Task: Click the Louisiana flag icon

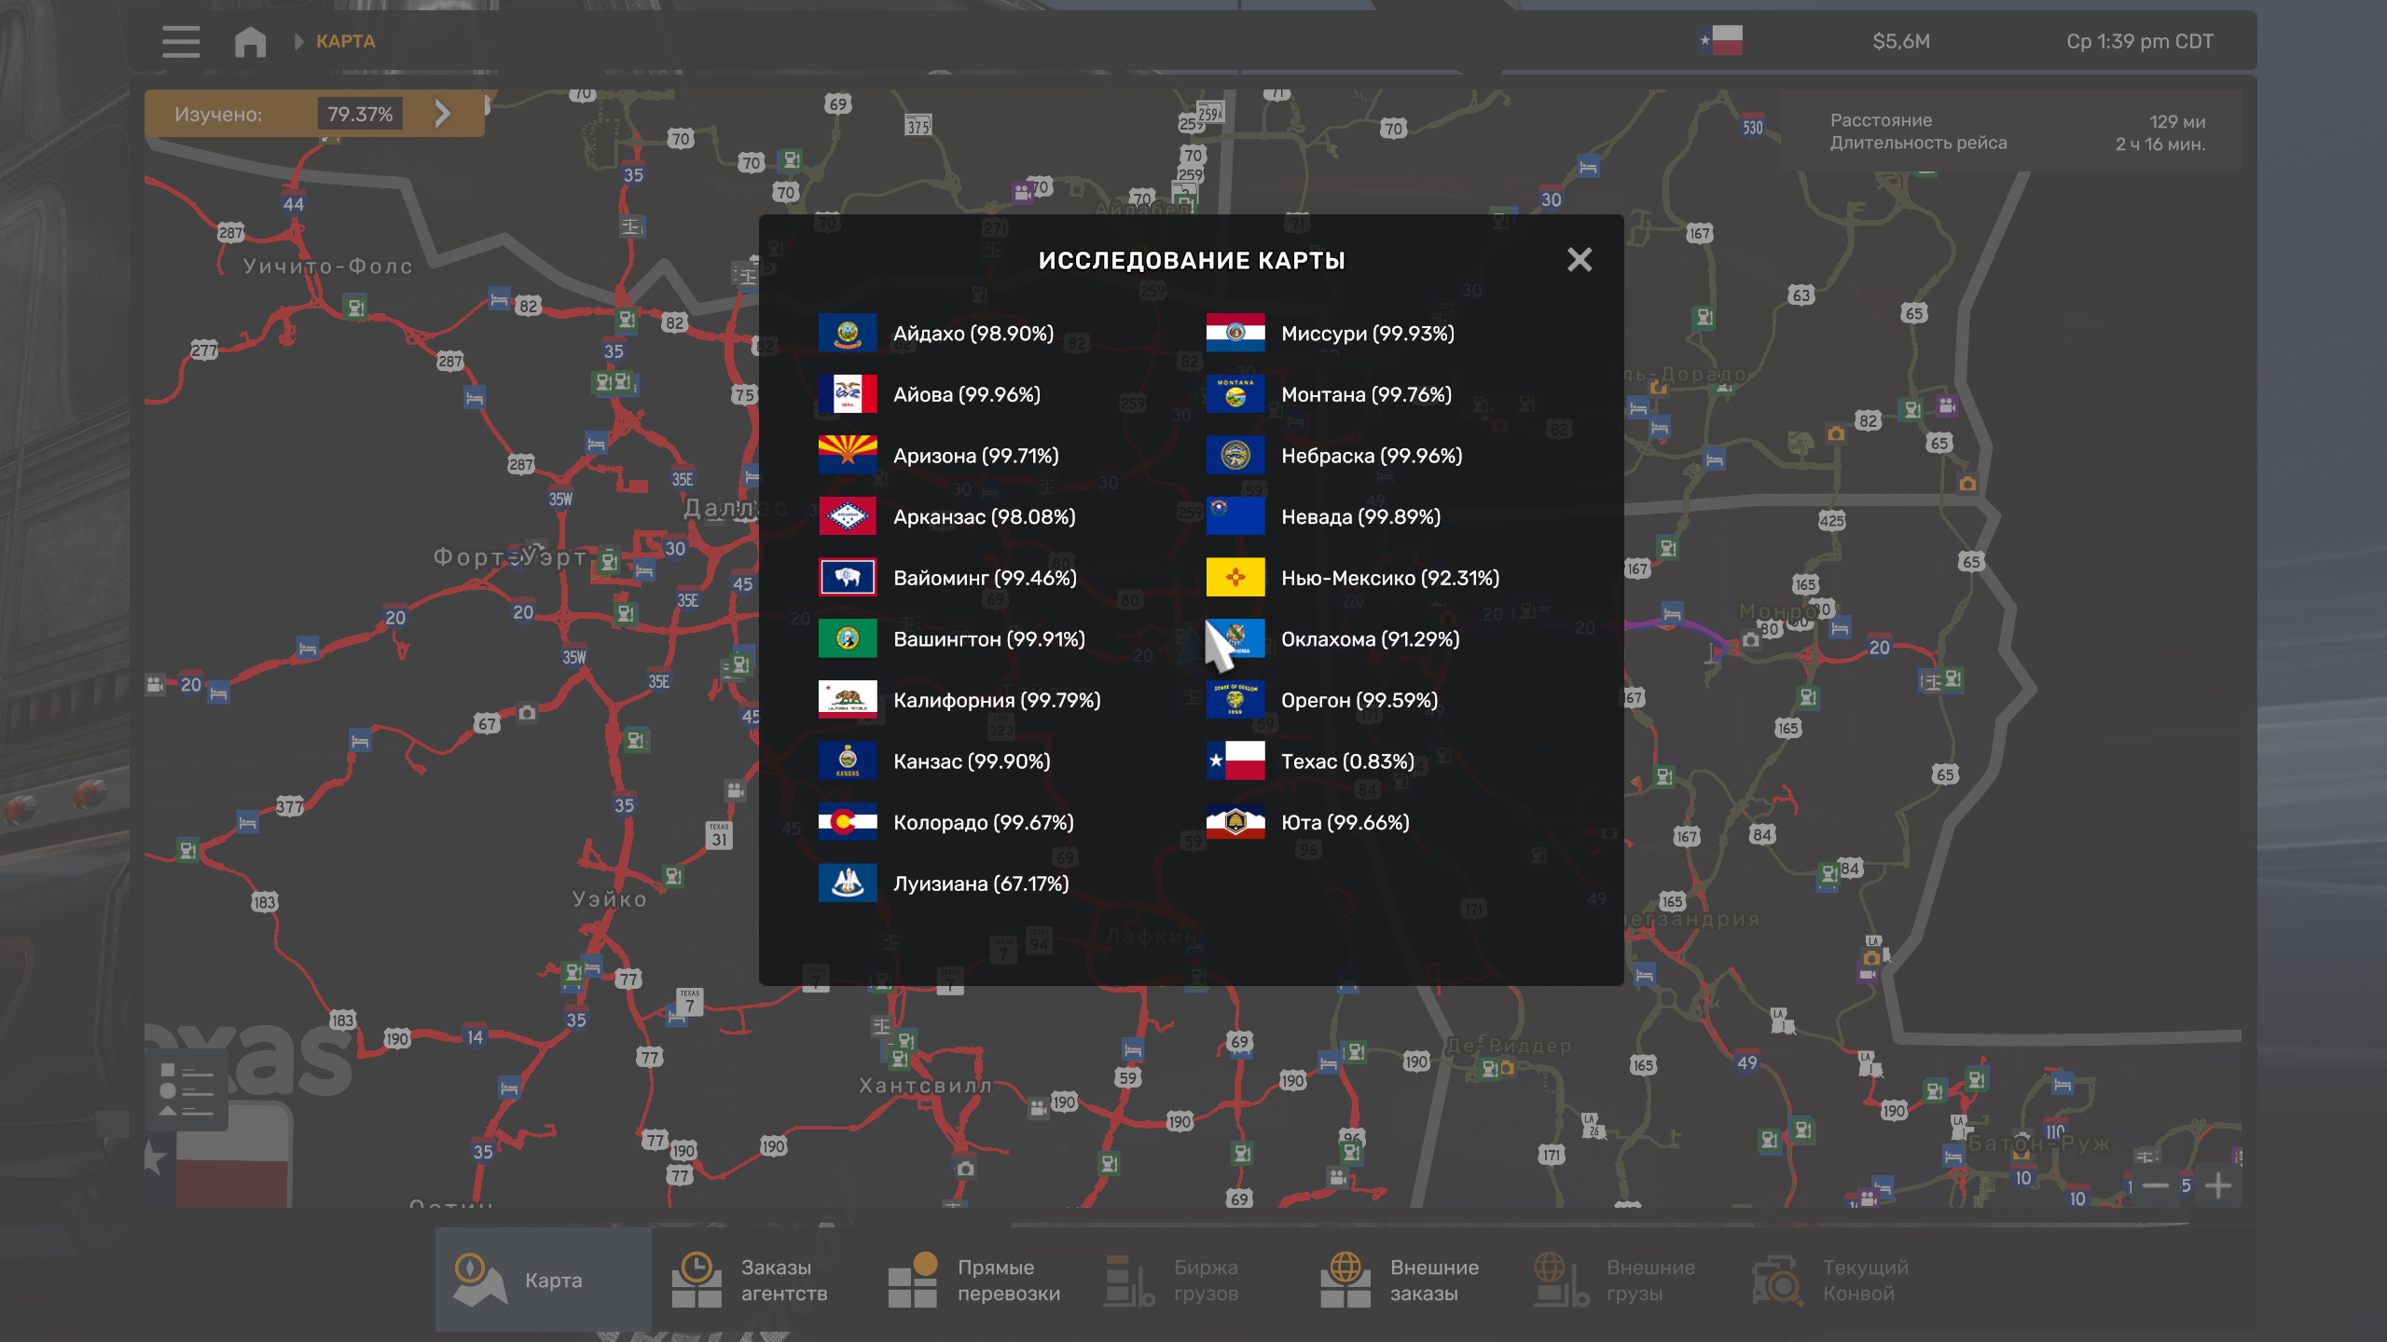Action: click(x=847, y=883)
